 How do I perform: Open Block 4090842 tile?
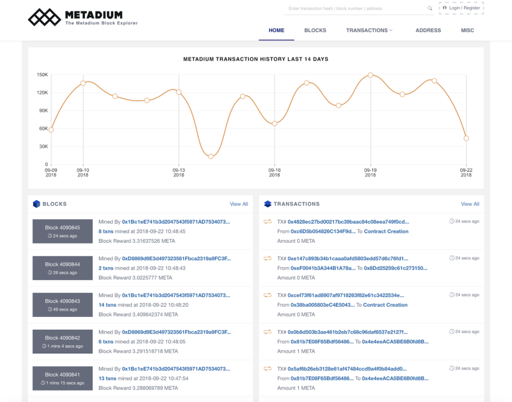[x=62, y=342]
